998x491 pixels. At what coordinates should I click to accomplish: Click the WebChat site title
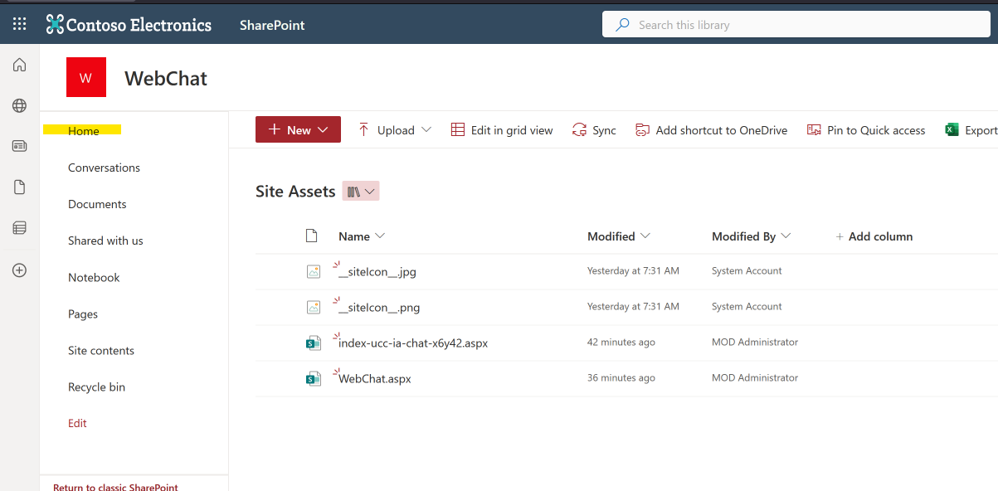(166, 79)
